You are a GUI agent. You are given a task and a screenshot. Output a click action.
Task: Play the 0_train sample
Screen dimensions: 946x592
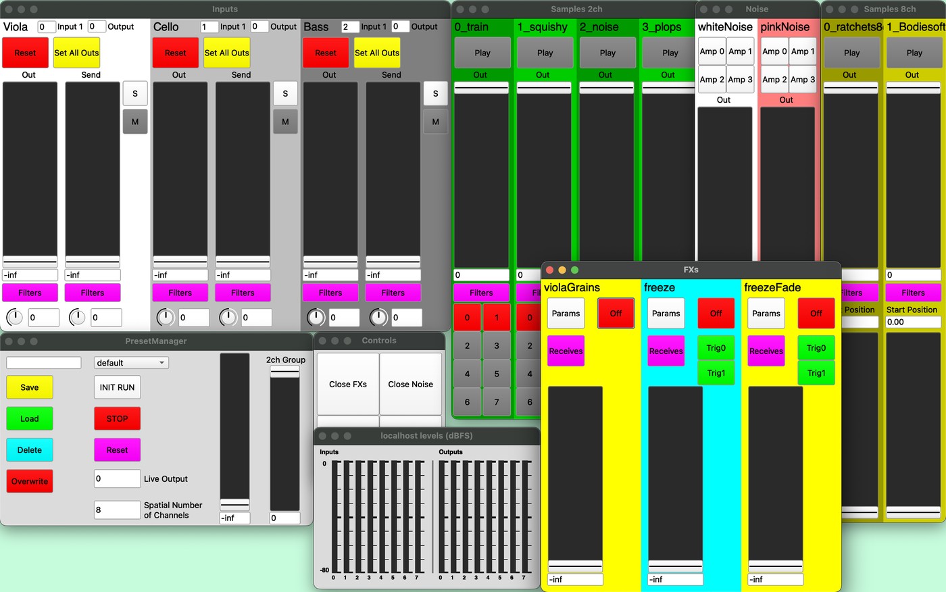[x=482, y=53]
